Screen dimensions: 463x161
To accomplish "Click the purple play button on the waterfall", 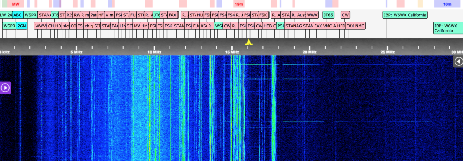I will 5,88.
